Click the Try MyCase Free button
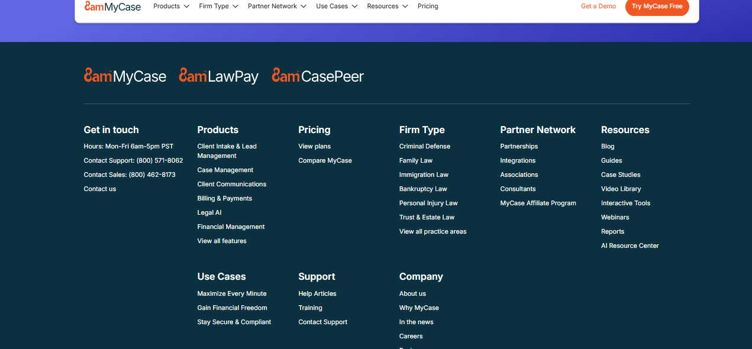 coord(657,8)
